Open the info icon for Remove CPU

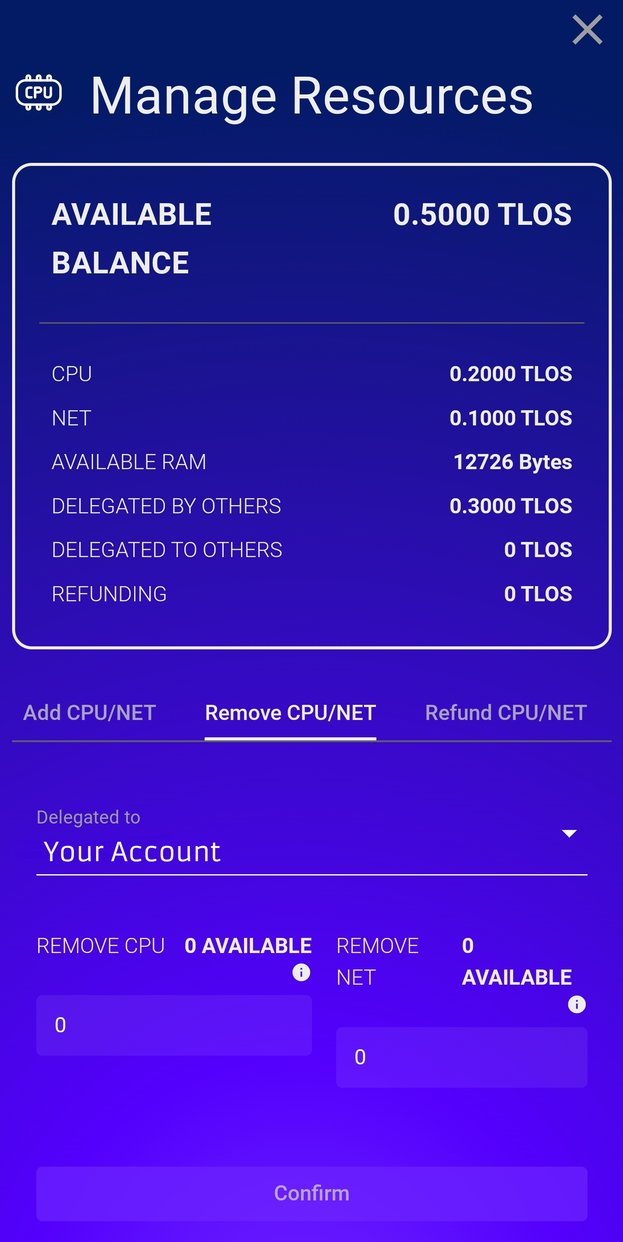pyautogui.click(x=302, y=972)
